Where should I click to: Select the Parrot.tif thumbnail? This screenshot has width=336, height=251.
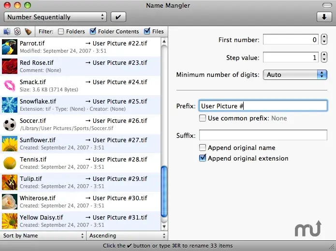pos(10,47)
